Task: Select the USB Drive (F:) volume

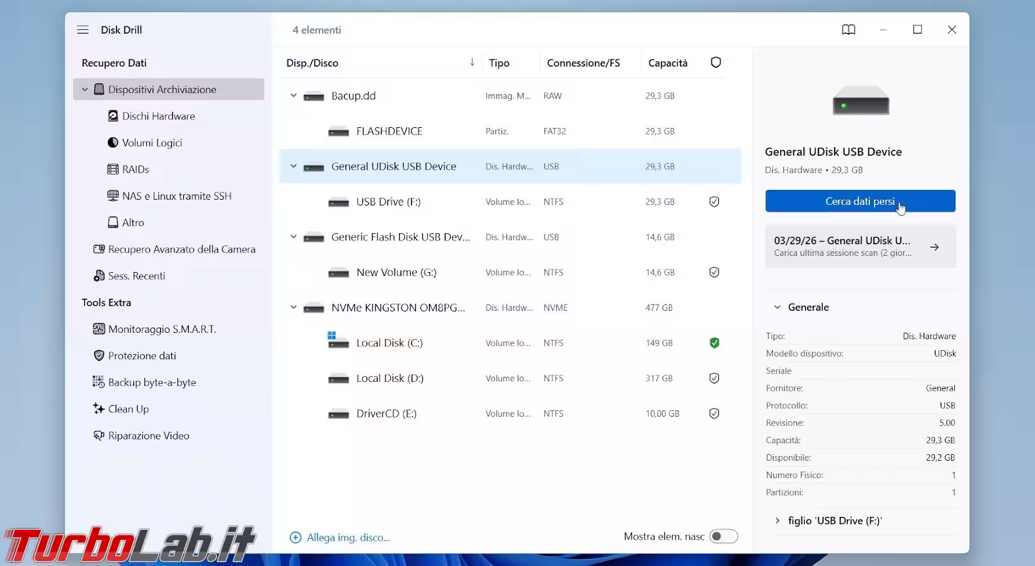Action: point(510,202)
